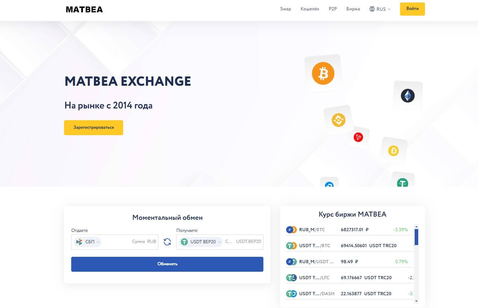The width and height of the screenshot is (478, 308).
Task: Click the Bitcoin coin icon
Action: 323,74
